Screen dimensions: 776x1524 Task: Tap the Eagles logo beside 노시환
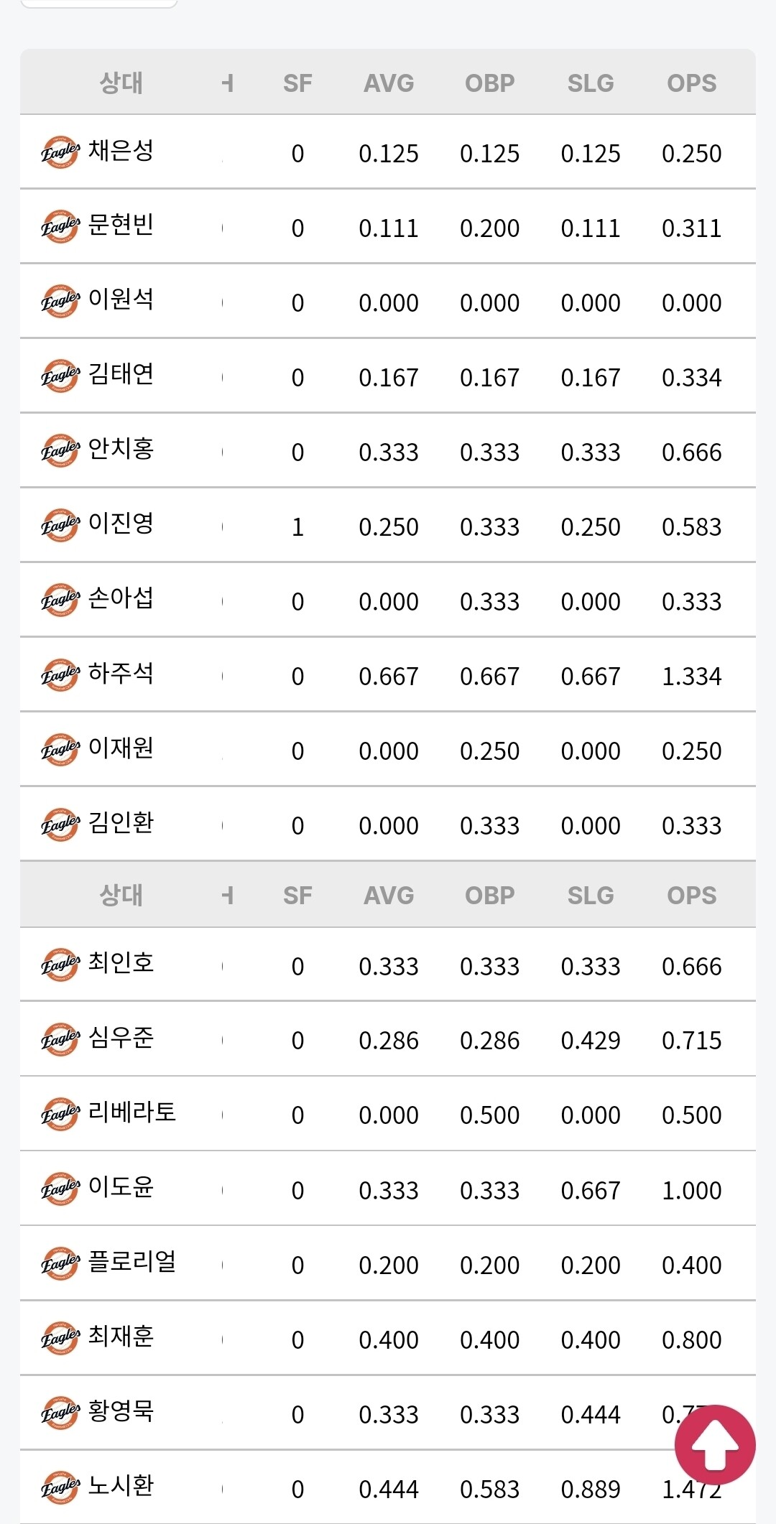point(60,1487)
